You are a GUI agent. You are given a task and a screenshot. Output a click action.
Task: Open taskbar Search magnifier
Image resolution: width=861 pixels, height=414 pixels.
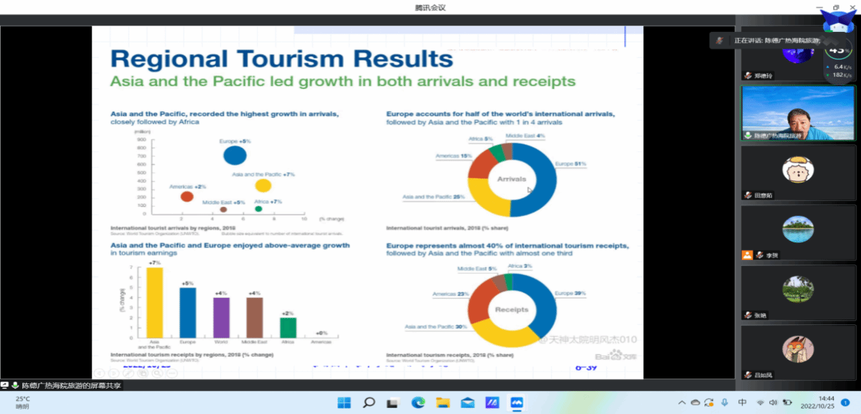[369, 402]
